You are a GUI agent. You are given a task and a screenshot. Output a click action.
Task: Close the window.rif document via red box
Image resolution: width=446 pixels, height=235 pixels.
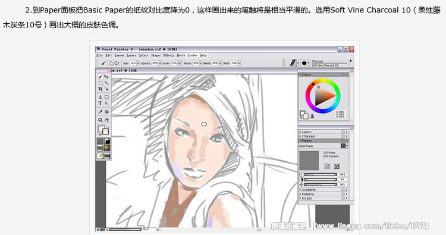point(109,70)
